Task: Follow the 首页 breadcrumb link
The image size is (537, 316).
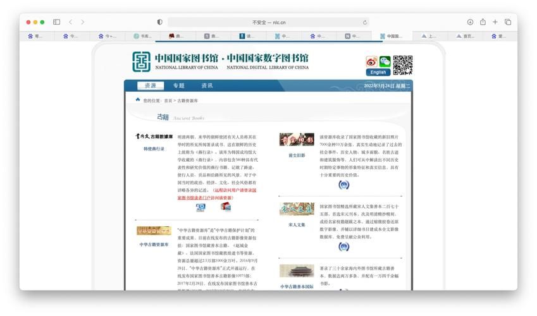Action: (168, 100)
